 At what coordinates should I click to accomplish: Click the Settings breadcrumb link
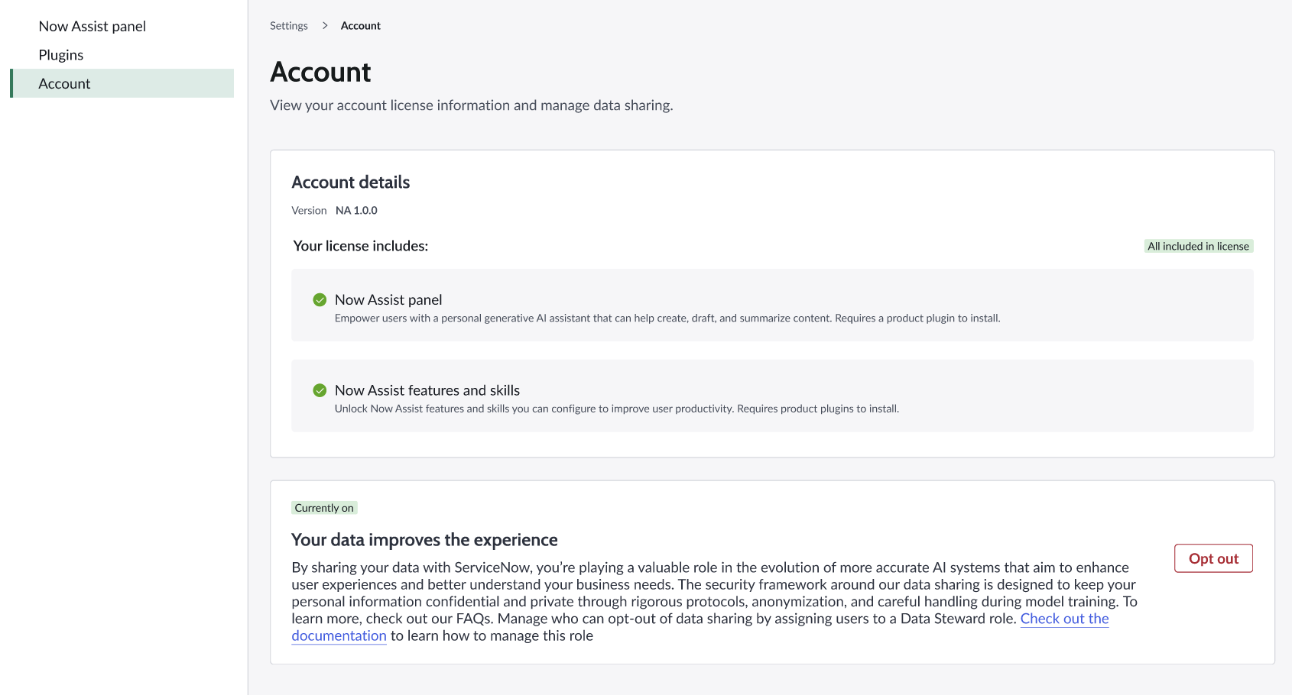[289, 26]
